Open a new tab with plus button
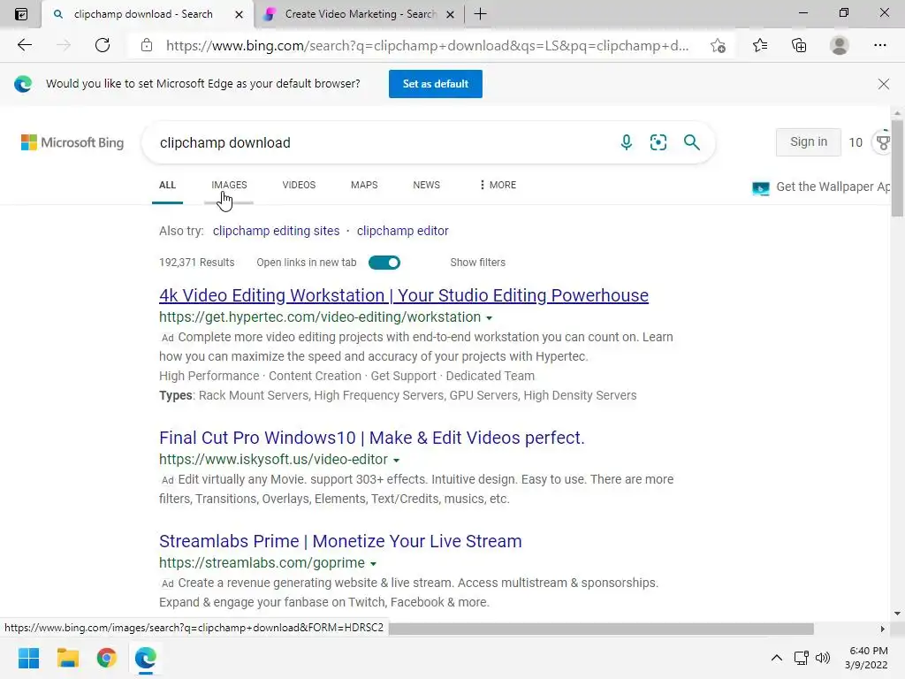Screen dimensions: 905x679 [x=480, y=14]
